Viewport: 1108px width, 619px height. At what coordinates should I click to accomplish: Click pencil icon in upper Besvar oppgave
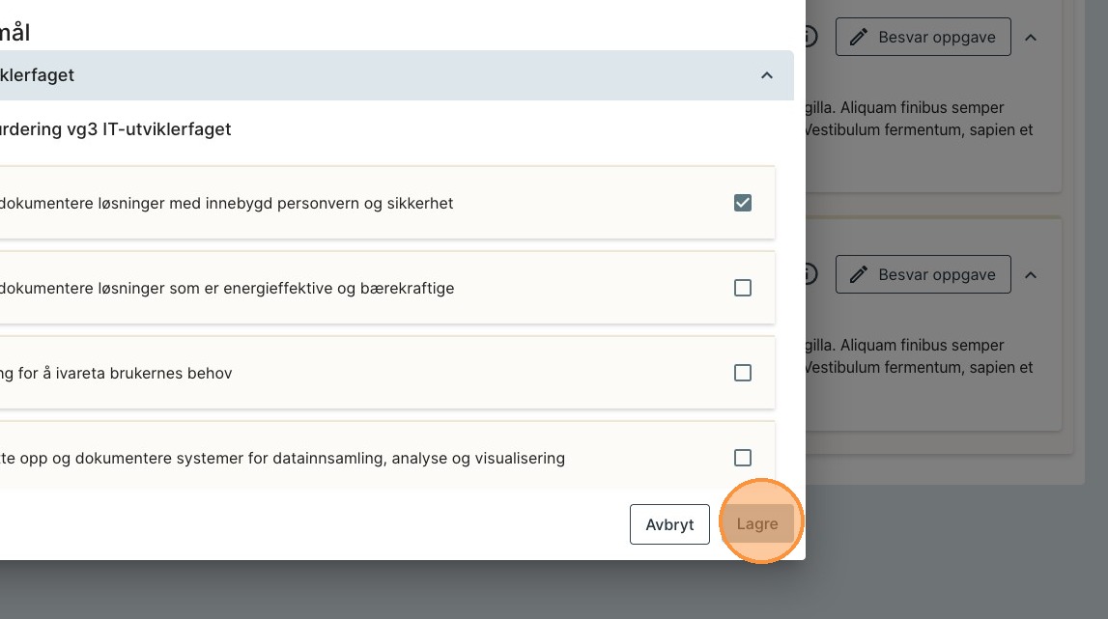pos(858,37)
